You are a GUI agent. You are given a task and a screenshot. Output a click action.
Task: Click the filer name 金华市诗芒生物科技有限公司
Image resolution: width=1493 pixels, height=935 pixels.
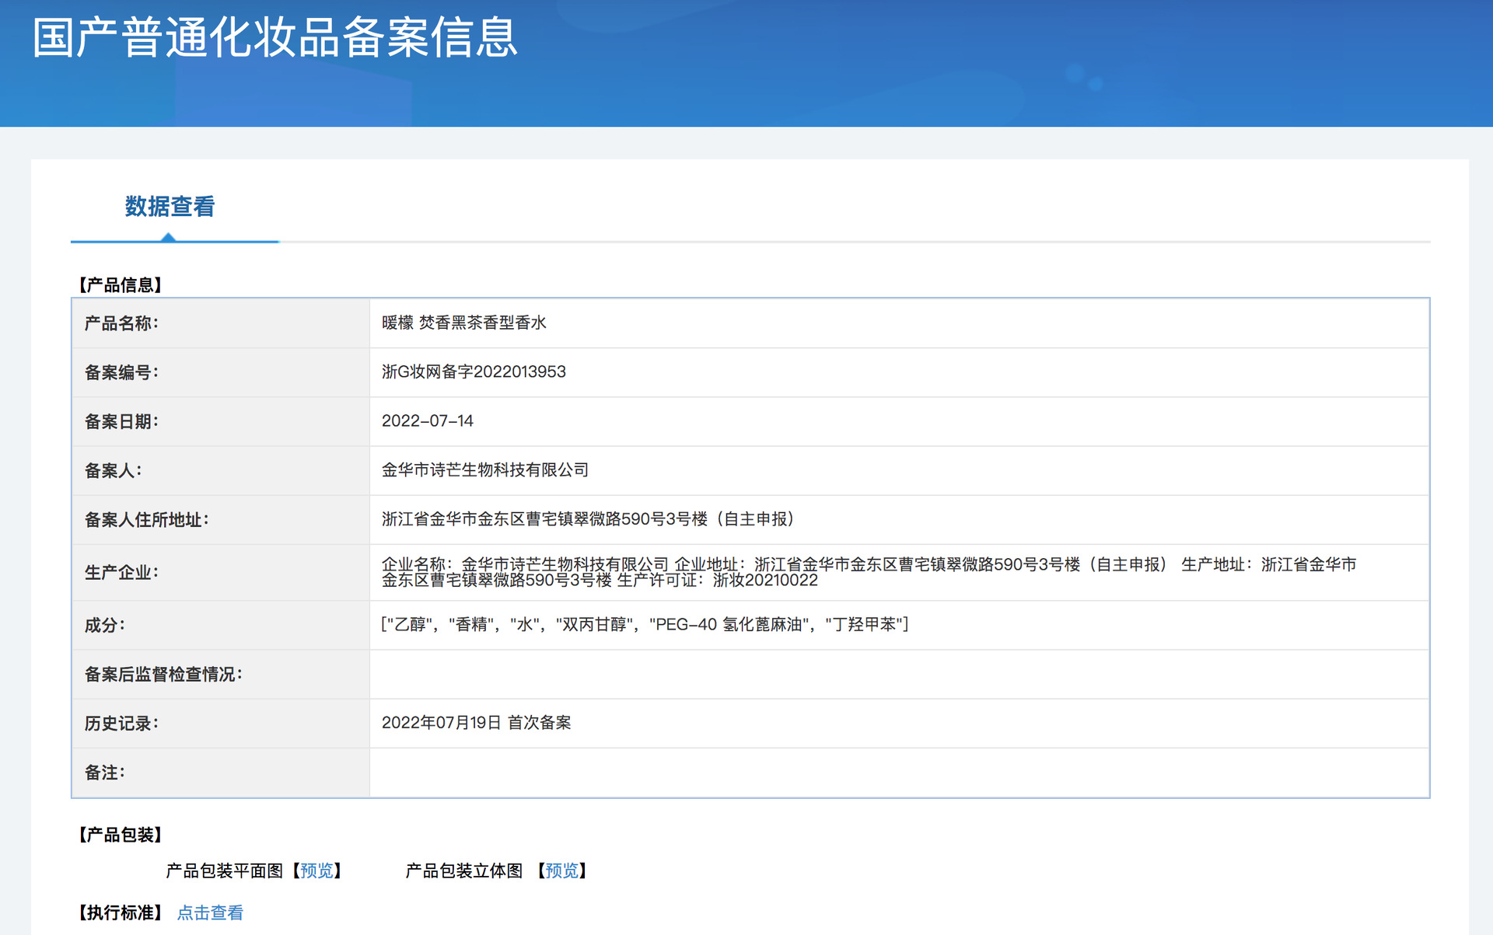tap(484, 469)
